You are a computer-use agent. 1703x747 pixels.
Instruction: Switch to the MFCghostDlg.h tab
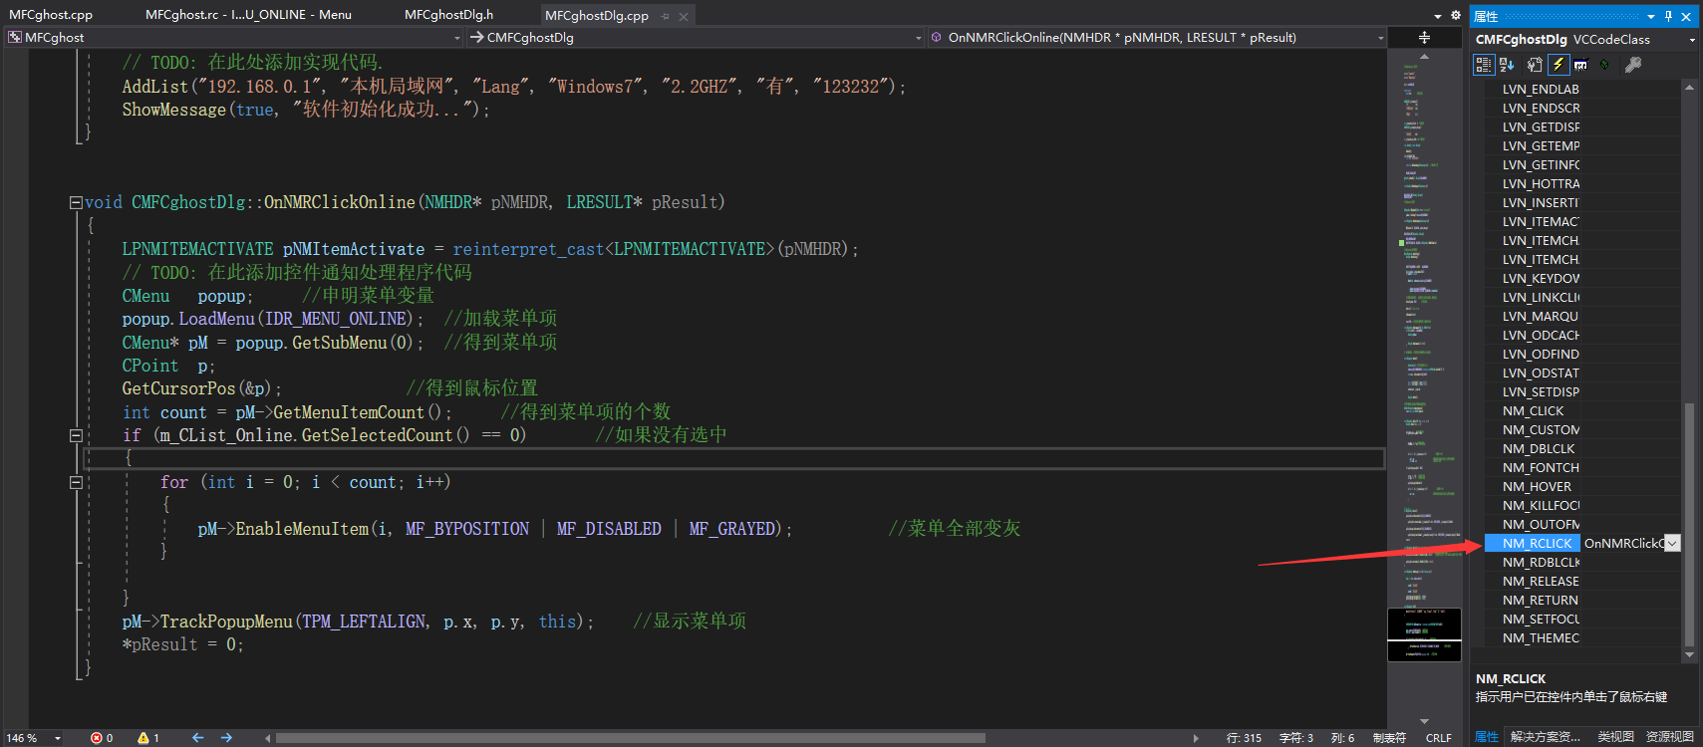[x=448, y=15]
